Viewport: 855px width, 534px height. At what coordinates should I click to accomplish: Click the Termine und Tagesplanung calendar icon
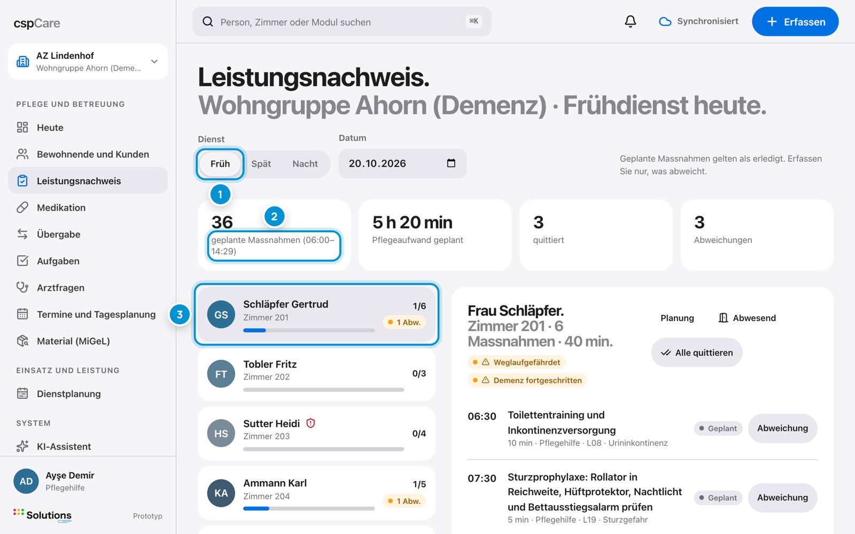coord(22,314)
